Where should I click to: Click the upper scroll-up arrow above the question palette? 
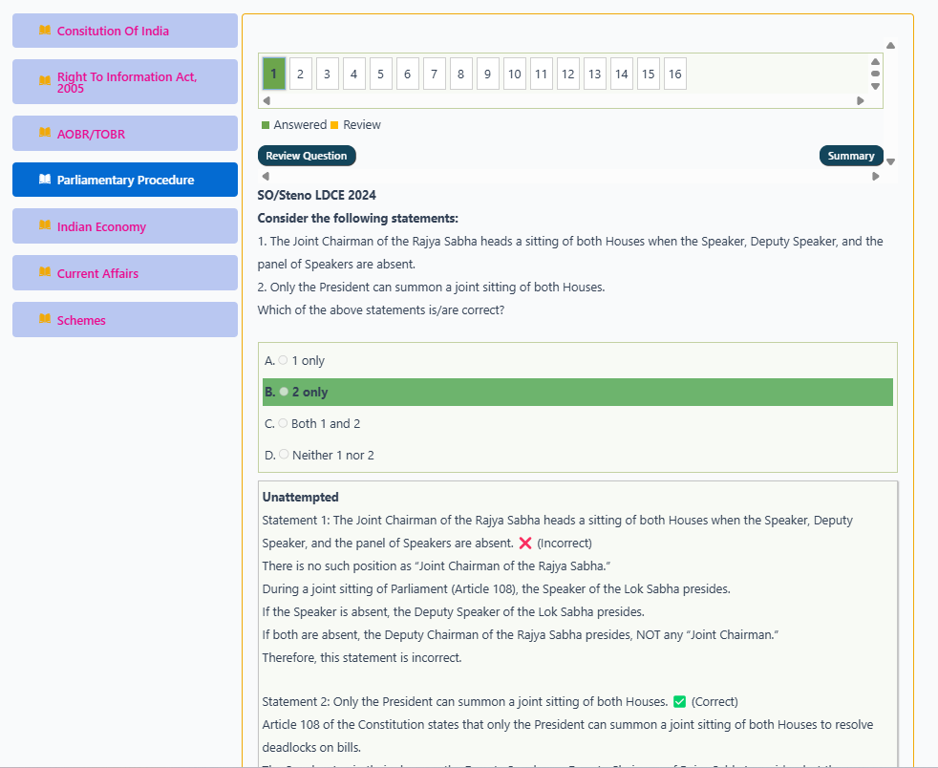click(890, 46)
